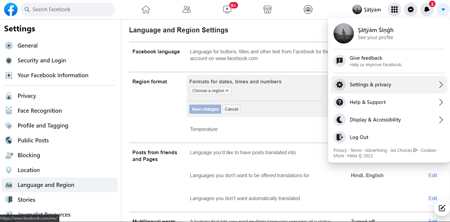Click the Language and Region Aa icon

point(9,185)
